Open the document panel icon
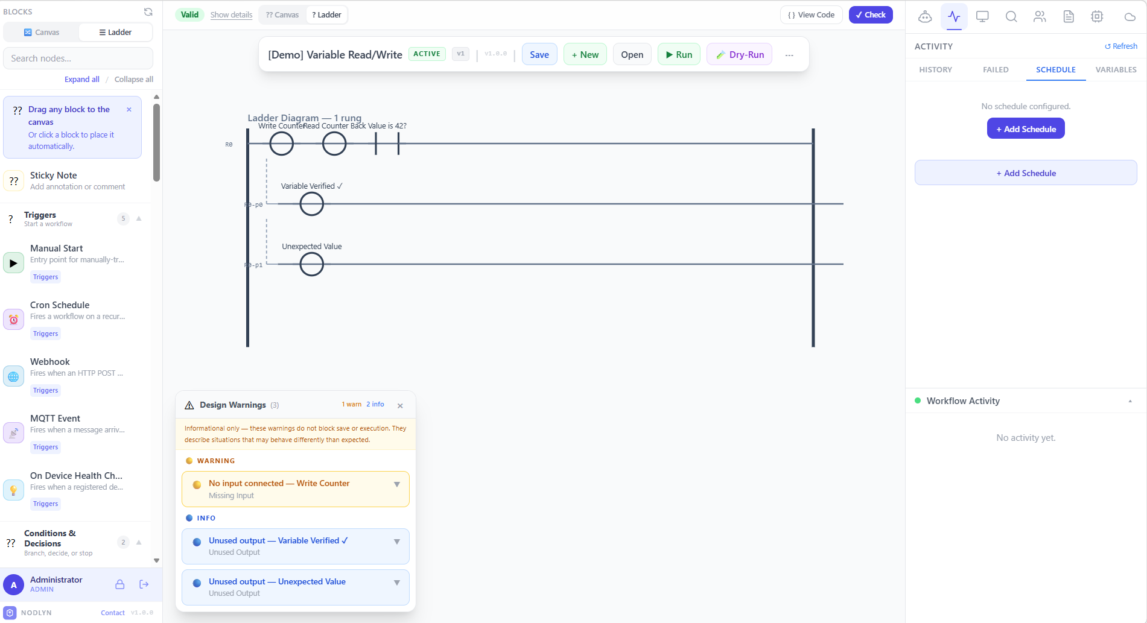This screenshot has height=623, width=1147. click(x=1069, y=16)
